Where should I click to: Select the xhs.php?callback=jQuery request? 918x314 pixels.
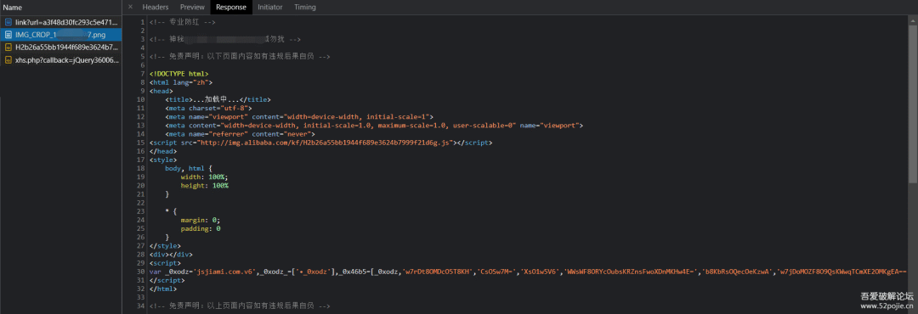[x=61, y=59]
